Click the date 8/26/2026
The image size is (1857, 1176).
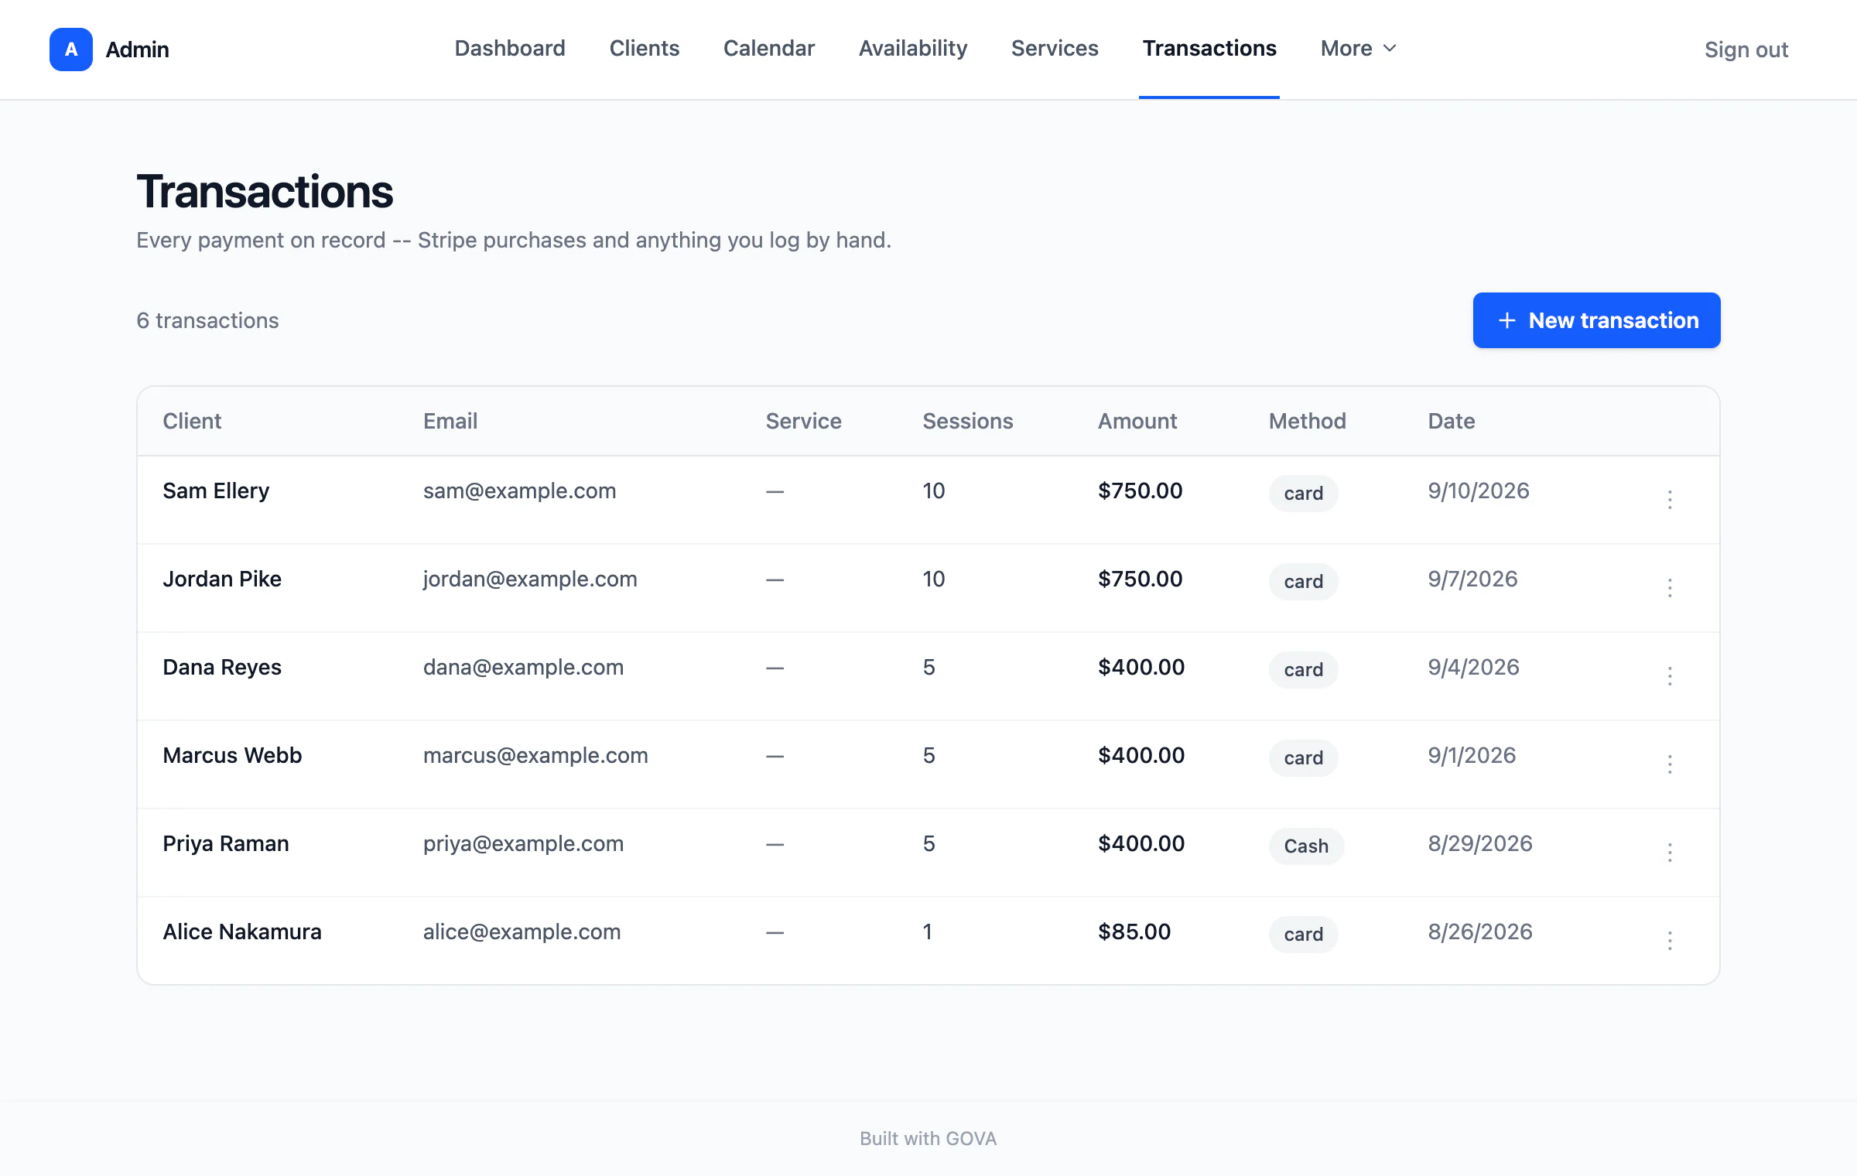(x=1480, y=932)
